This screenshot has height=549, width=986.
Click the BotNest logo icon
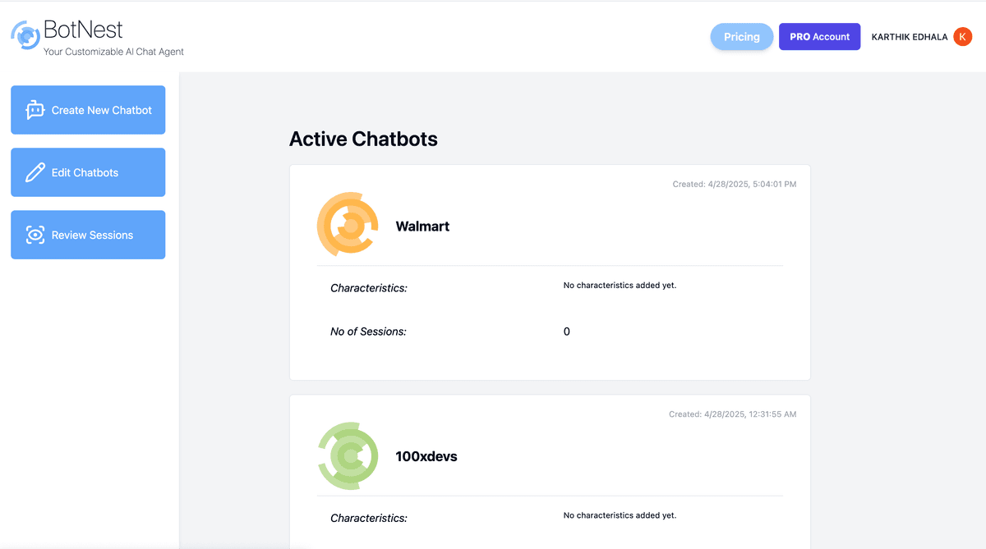click(25, 35)
